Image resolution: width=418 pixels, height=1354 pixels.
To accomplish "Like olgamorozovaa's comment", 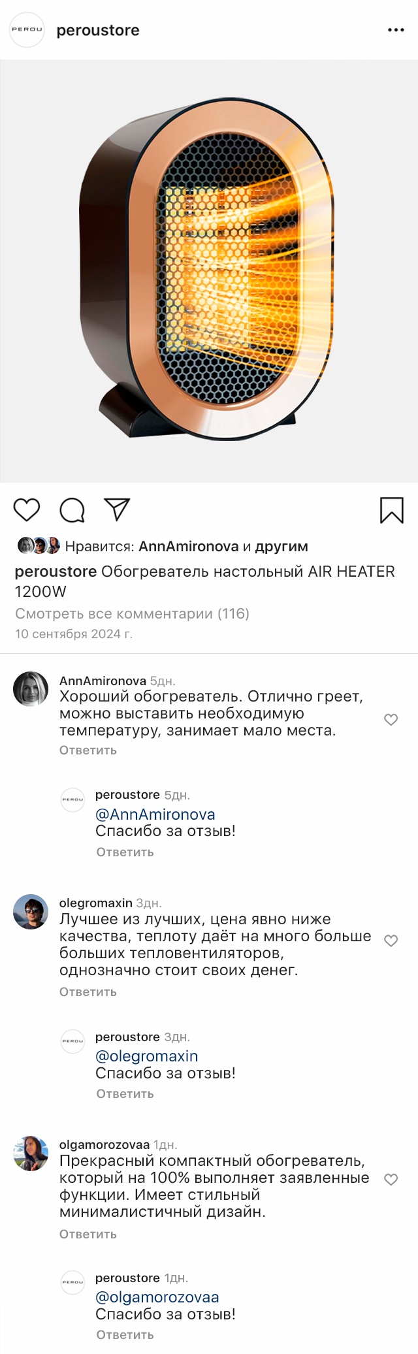I will tap(391, 1180).
